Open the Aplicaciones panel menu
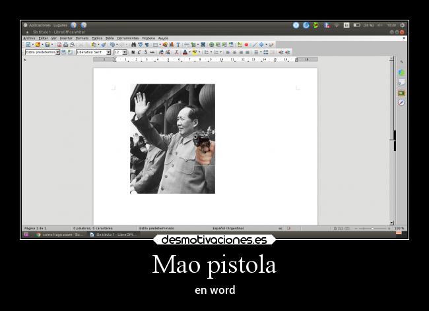This screenshot has width=429, height=311. pos(40,25)
